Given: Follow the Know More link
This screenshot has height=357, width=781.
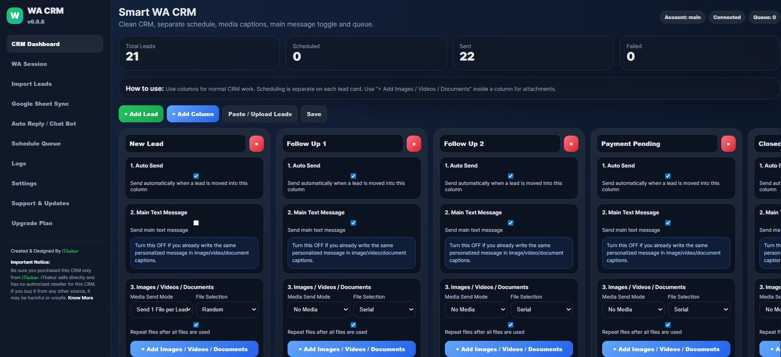Looking at the screenshot, I should tap(81, 298).
